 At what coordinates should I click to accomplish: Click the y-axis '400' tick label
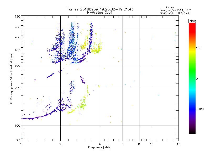[17, 50]
